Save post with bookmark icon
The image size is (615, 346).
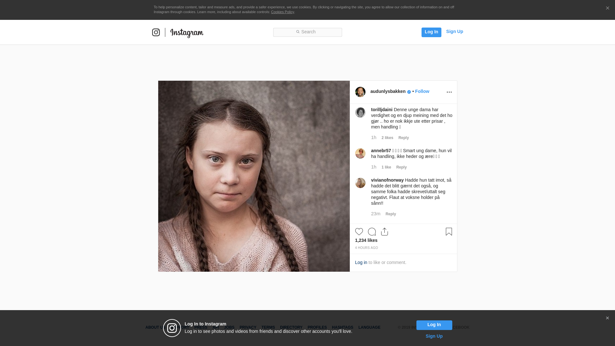pyautogui.click(x=449, y=232)
